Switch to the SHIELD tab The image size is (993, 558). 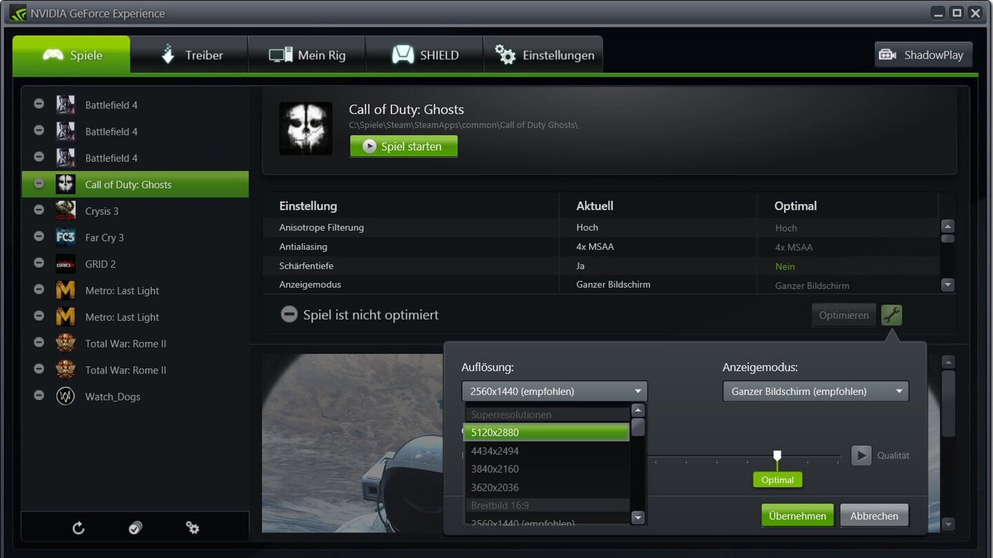[425, 55]
